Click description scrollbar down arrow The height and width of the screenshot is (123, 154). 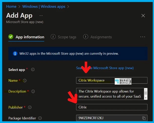(x=146, y=98)
